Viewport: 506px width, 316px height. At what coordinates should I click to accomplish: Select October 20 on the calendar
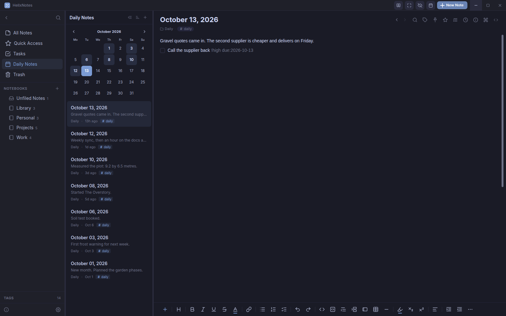click(87, 82)
